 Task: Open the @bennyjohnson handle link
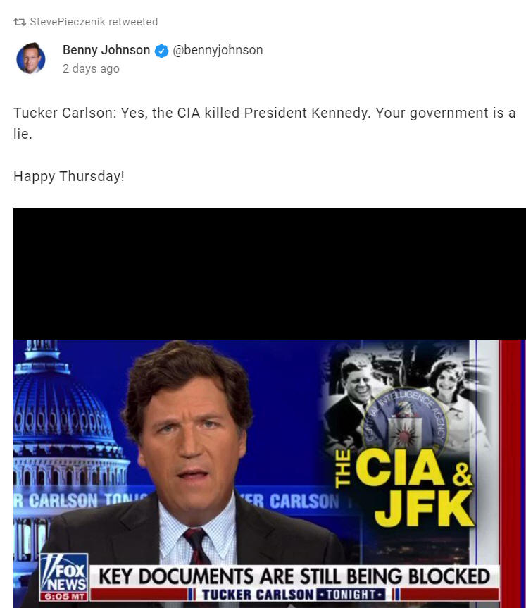(218, 50)
